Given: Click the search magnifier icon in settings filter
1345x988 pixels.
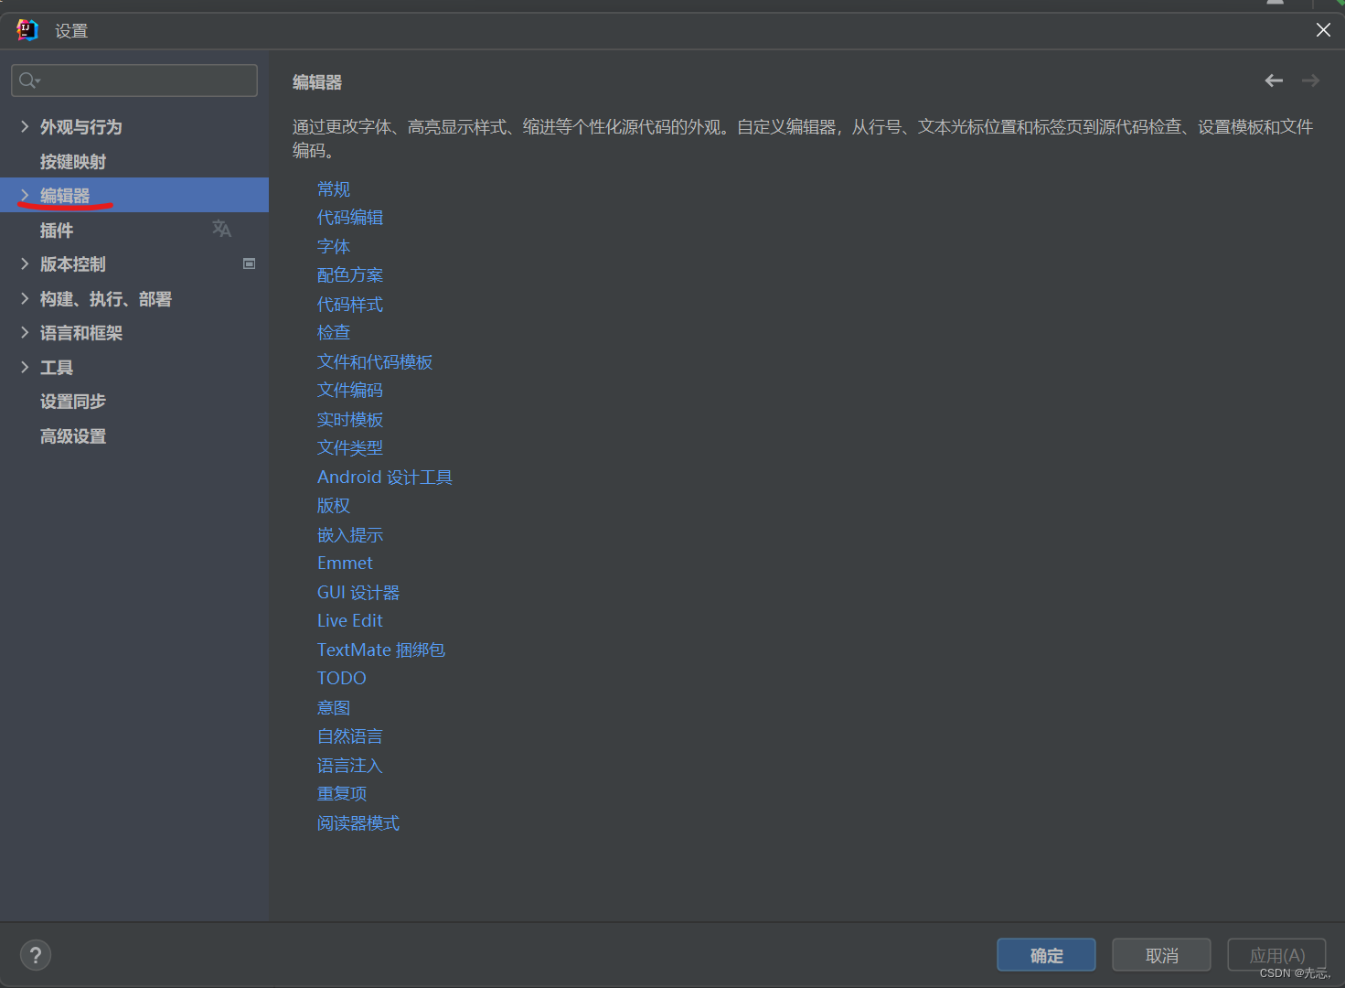Looking at the screenshot, I should pyautogui.click(x=29, y=81).
